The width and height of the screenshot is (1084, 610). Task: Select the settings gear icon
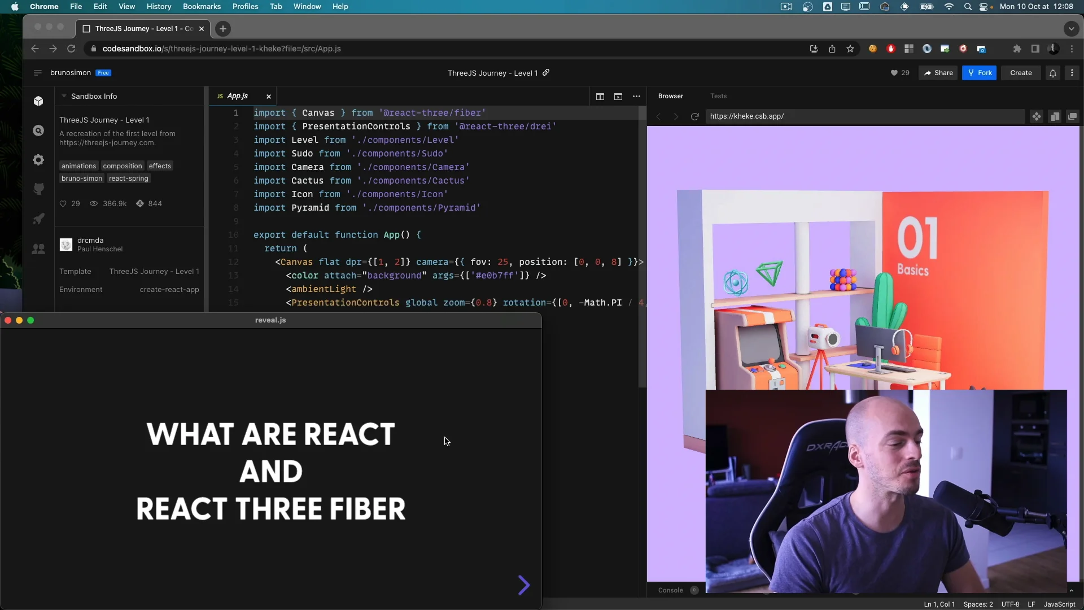(x=38, y=159)
